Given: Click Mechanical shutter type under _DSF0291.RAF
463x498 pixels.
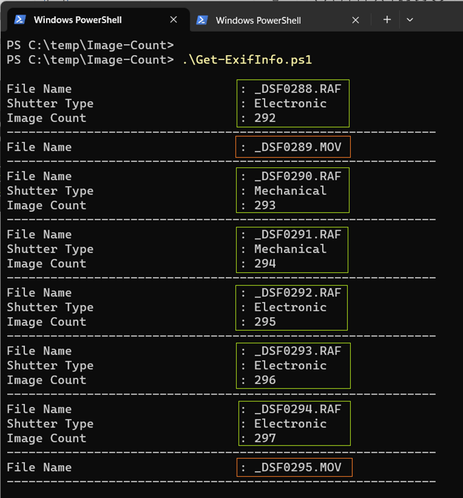Looking at the screenshot, I should click(x=290, y=249).
